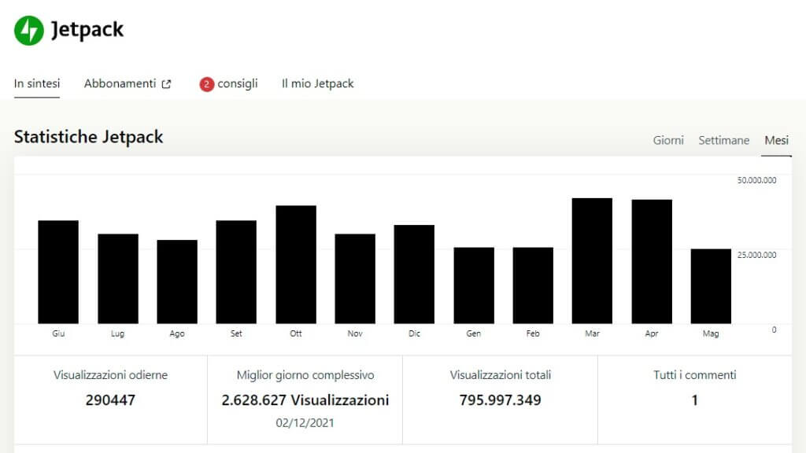Open the Abbonamenti tab
The width and height of the screenshot is (806, 453).
click(x=120, y=83)
